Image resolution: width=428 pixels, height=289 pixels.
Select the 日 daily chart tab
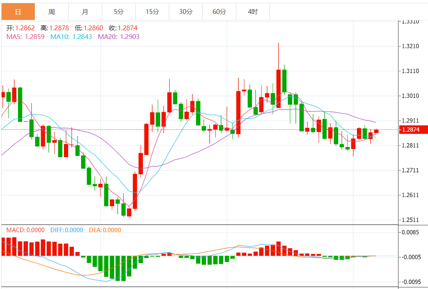click(x=18, y=12)
